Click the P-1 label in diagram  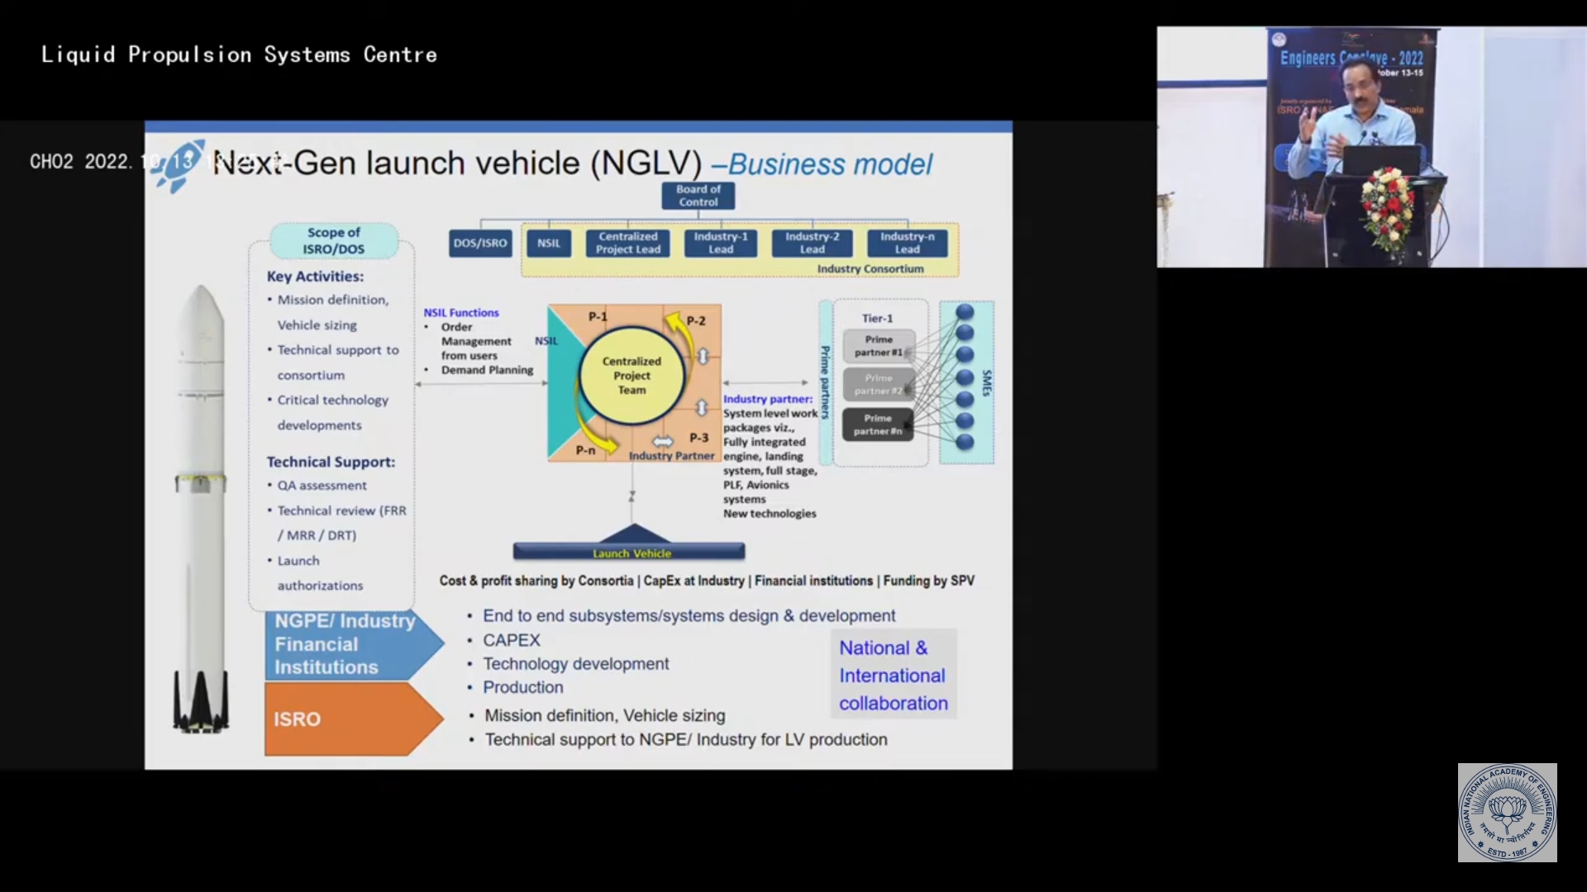point(598,316)
